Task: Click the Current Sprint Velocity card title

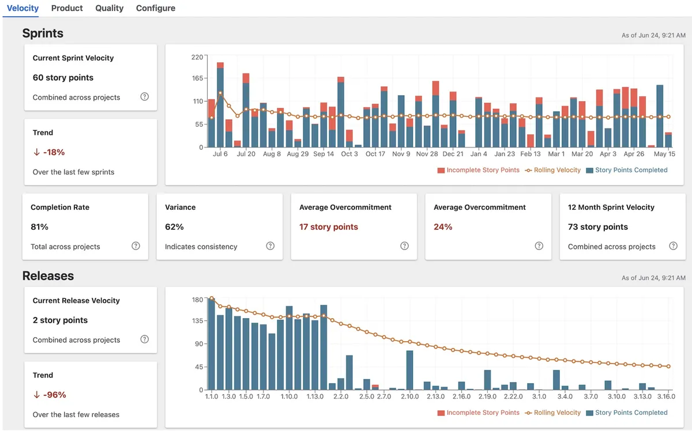Action: [73, 58]
